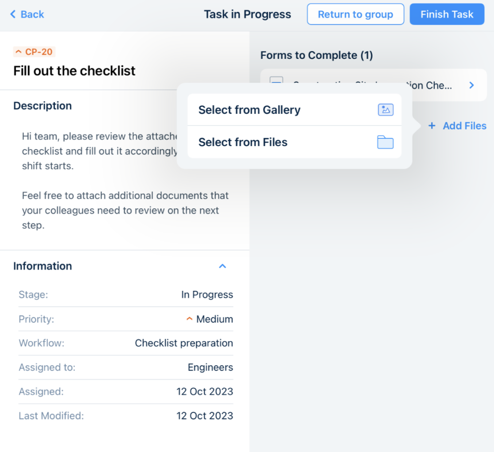The height and width of the screenshot is (452, 494).
Task: Click the Checklist preparation workflow value
Action: coord(184,343)
